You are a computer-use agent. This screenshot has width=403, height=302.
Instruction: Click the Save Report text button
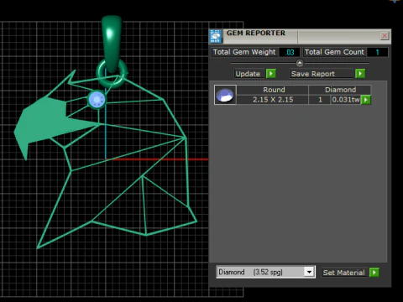click(x=322, y=74)
